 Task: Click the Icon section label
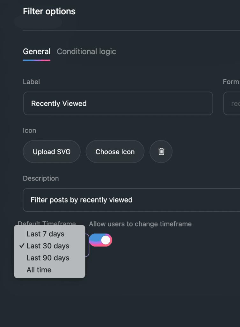click(29, 131)
